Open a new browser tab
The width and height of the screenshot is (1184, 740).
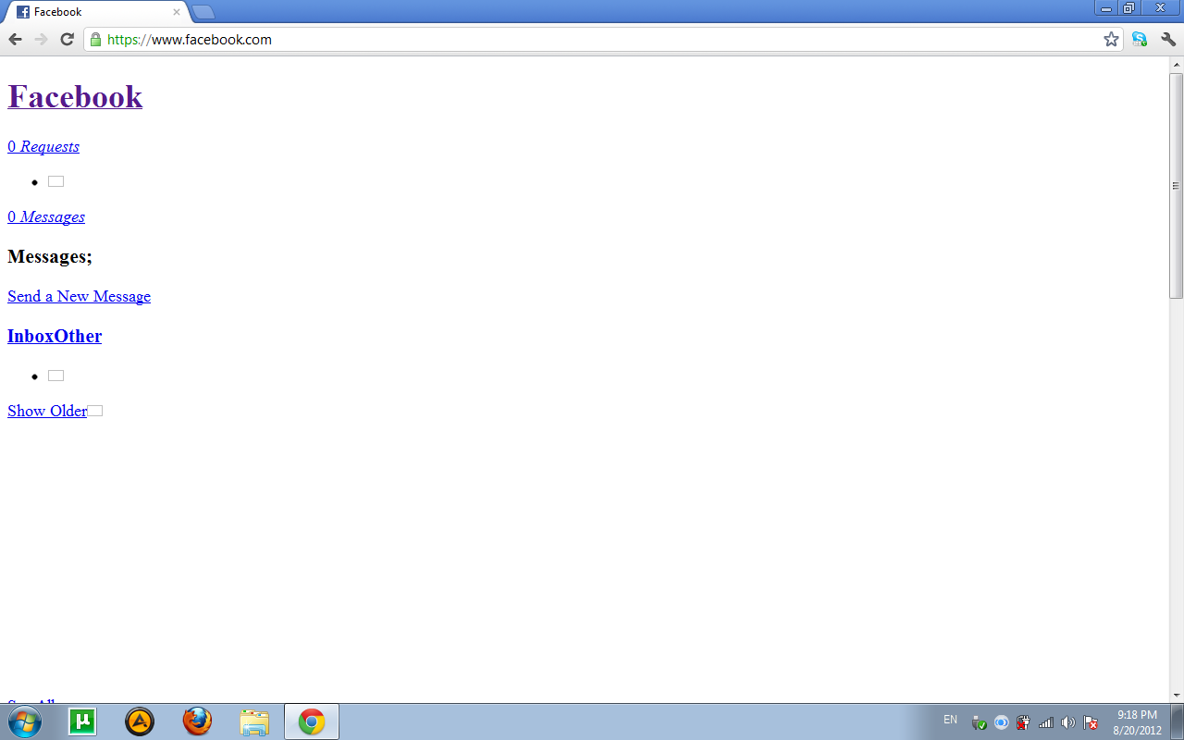click(203, 12)
